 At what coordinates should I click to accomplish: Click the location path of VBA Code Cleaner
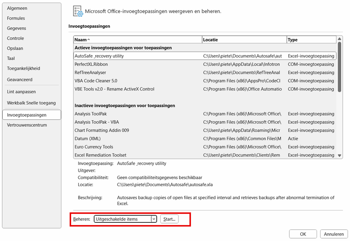pos(242,81)
